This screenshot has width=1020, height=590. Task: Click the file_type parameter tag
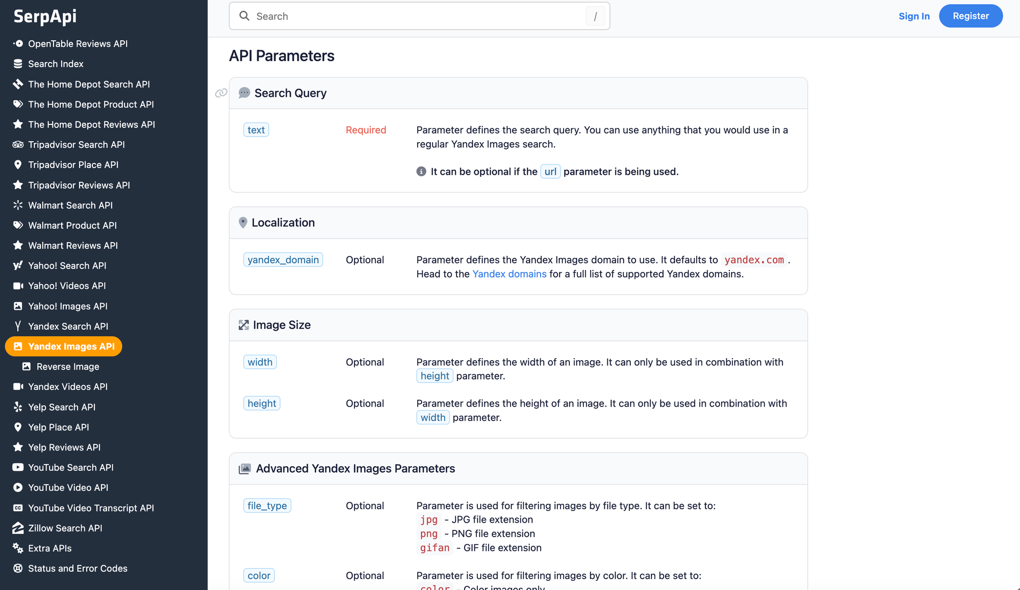(267, 505)
